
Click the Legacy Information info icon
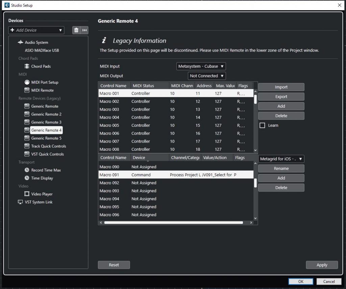click(104, 40)
